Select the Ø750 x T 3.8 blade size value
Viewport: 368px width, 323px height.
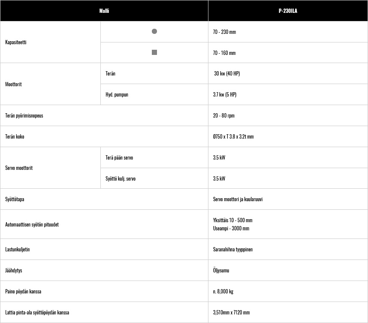(x=233, y=136)
